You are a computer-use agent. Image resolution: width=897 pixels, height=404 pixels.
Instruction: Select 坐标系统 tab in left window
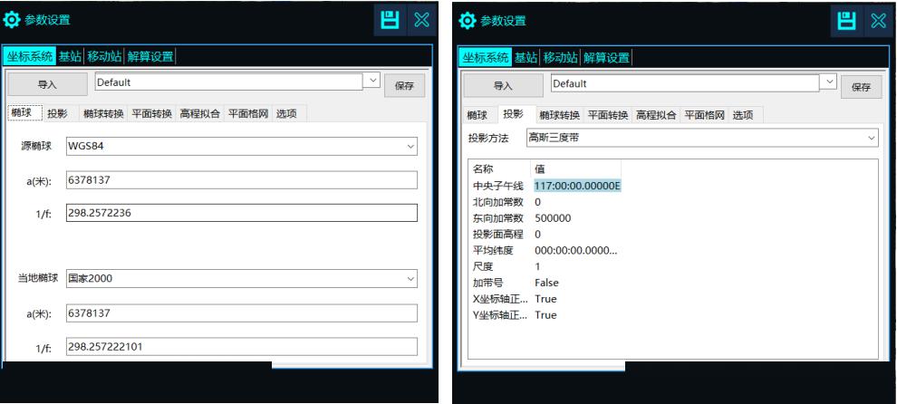click(x=30, y=56)
